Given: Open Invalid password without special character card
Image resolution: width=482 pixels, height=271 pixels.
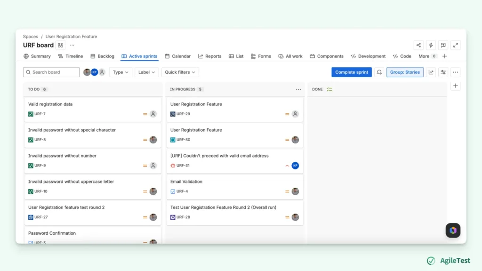Looking at the screenshot, I should pos(93,135).
